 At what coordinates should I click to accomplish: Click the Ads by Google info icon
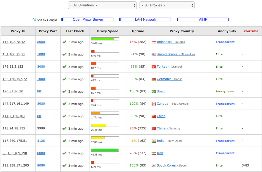34,20
